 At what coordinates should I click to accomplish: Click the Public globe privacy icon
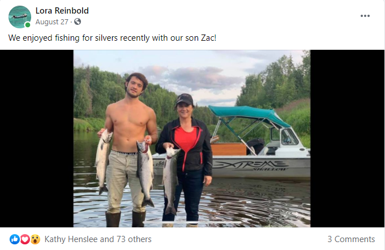[78, 21]
